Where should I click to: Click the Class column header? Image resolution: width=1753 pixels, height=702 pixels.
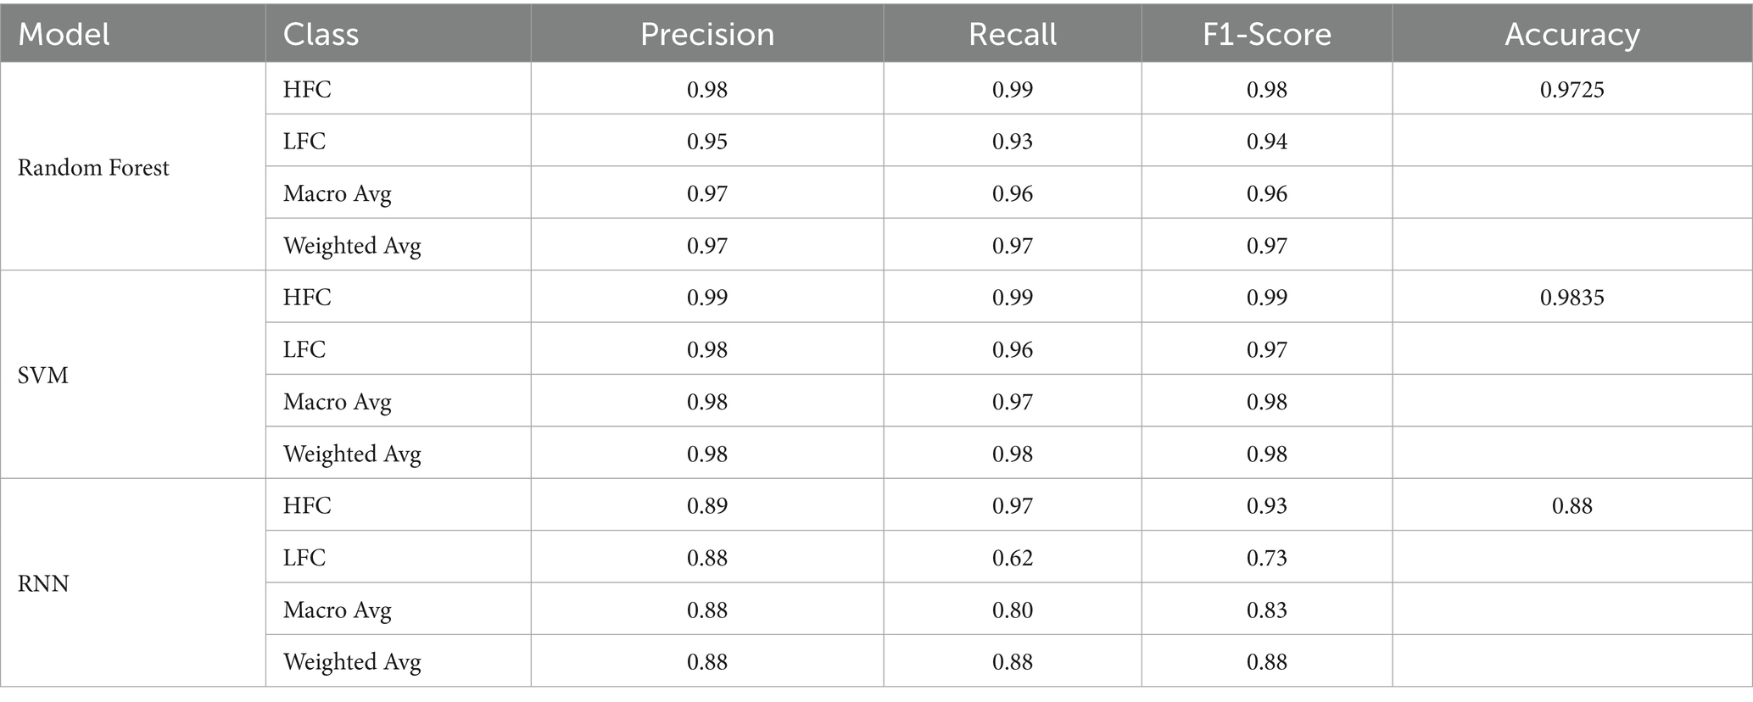click(321, 34)
